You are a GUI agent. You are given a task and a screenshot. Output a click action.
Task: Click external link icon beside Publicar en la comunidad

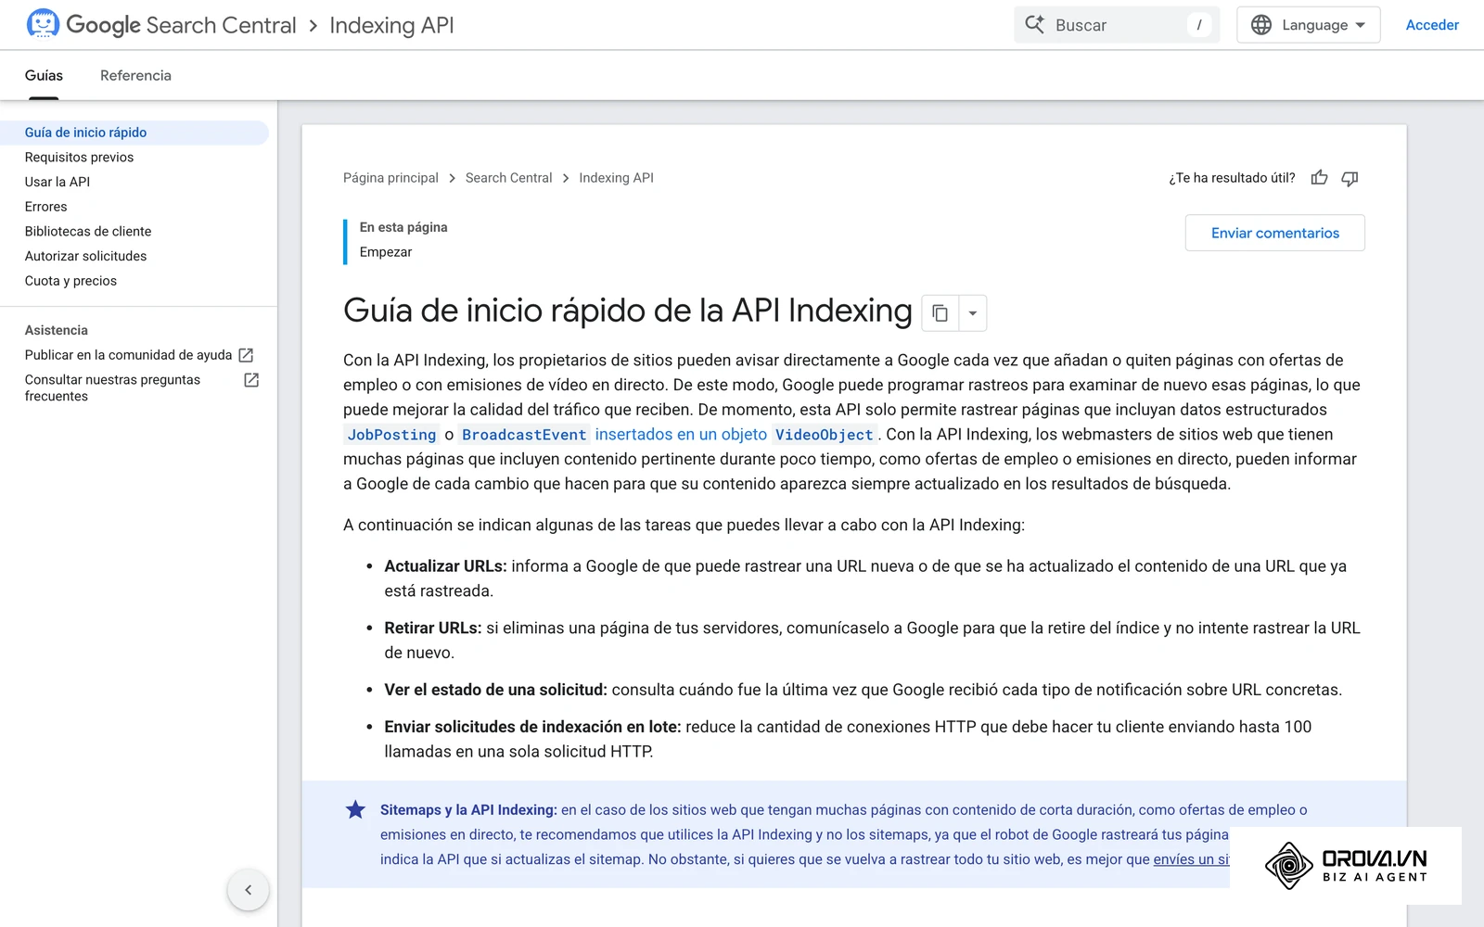pyautogui.click(x=246, y=355)
